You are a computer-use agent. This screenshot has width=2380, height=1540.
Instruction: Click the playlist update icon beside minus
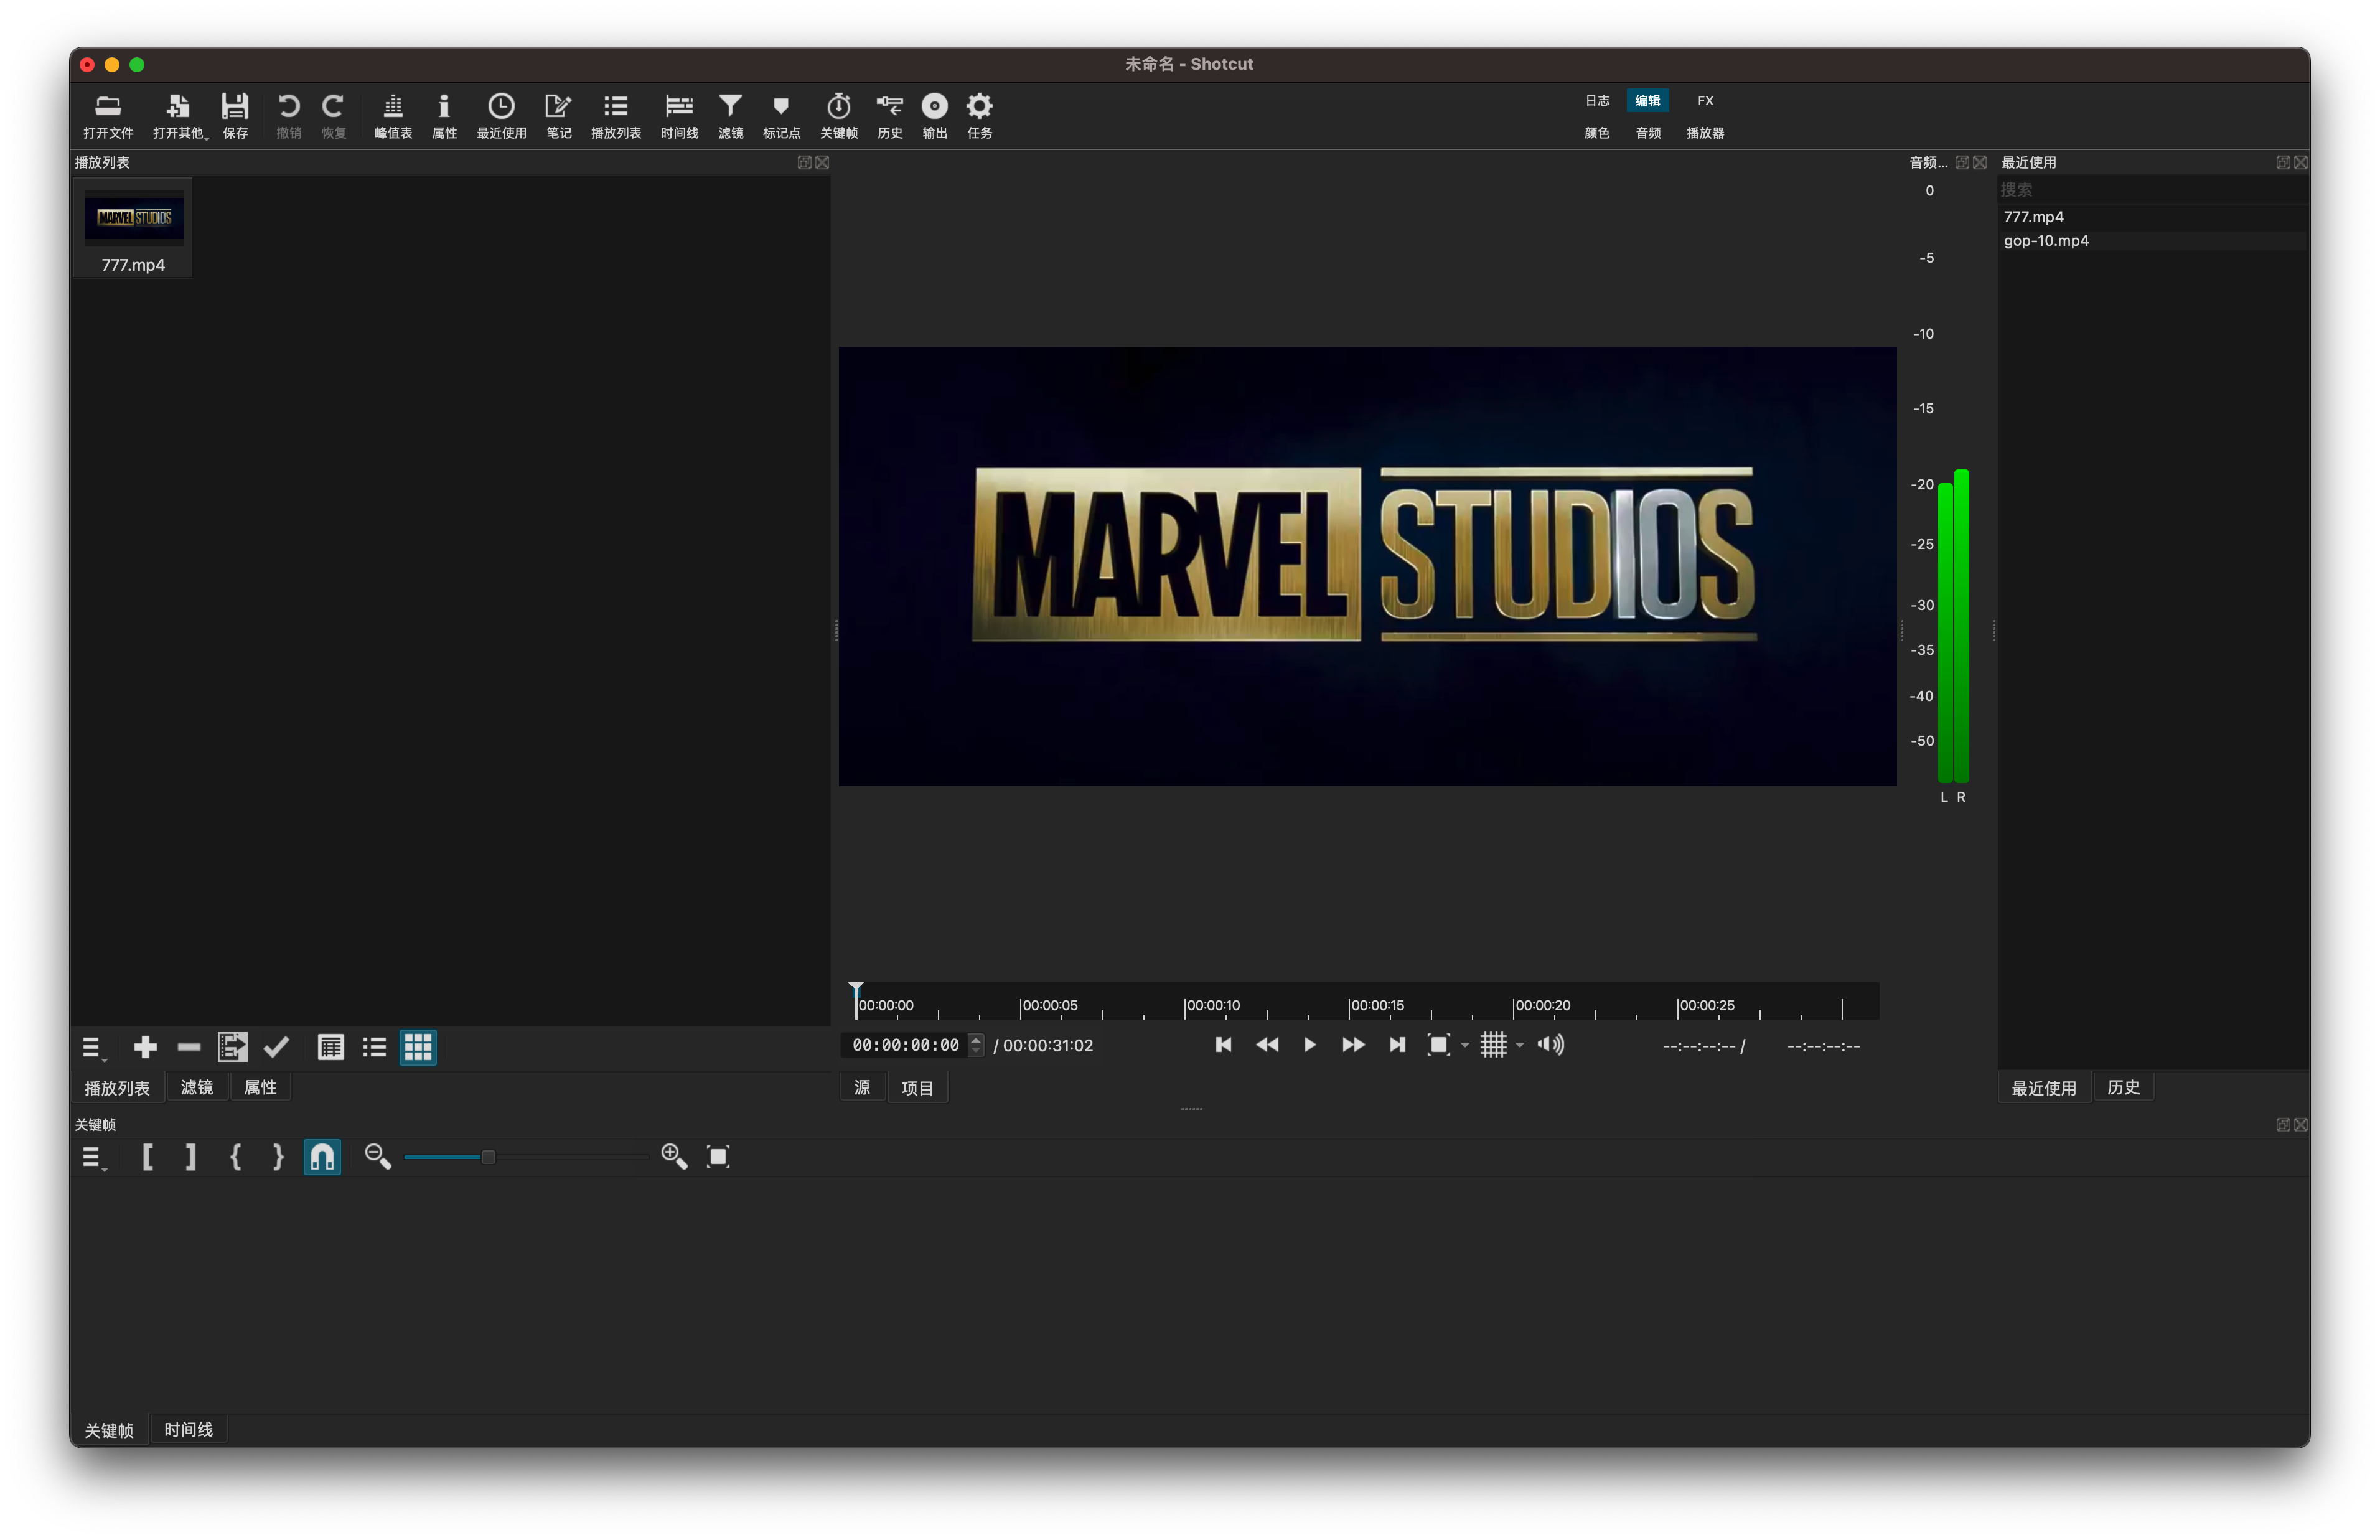coord(233,1047)
